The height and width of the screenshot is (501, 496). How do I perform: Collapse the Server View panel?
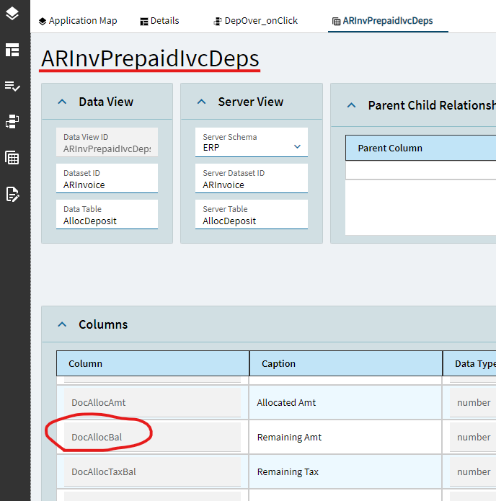(201, 102)
